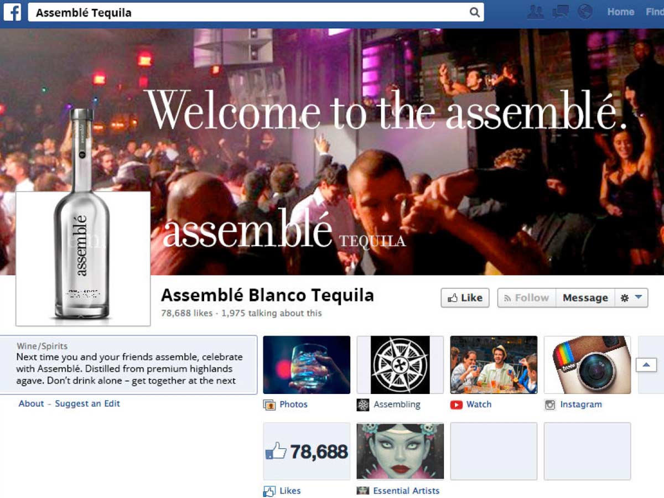Toggle Like on the Assemblé page
This screenshot has width=664, height=498.
tap(465, 298)
